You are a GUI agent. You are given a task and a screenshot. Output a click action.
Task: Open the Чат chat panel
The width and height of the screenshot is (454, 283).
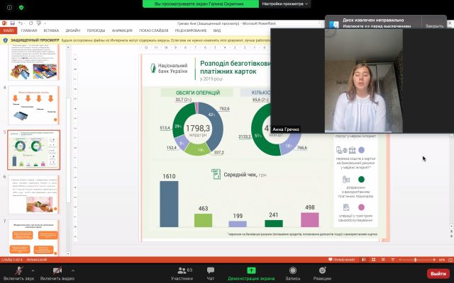[x=211, y=272]
